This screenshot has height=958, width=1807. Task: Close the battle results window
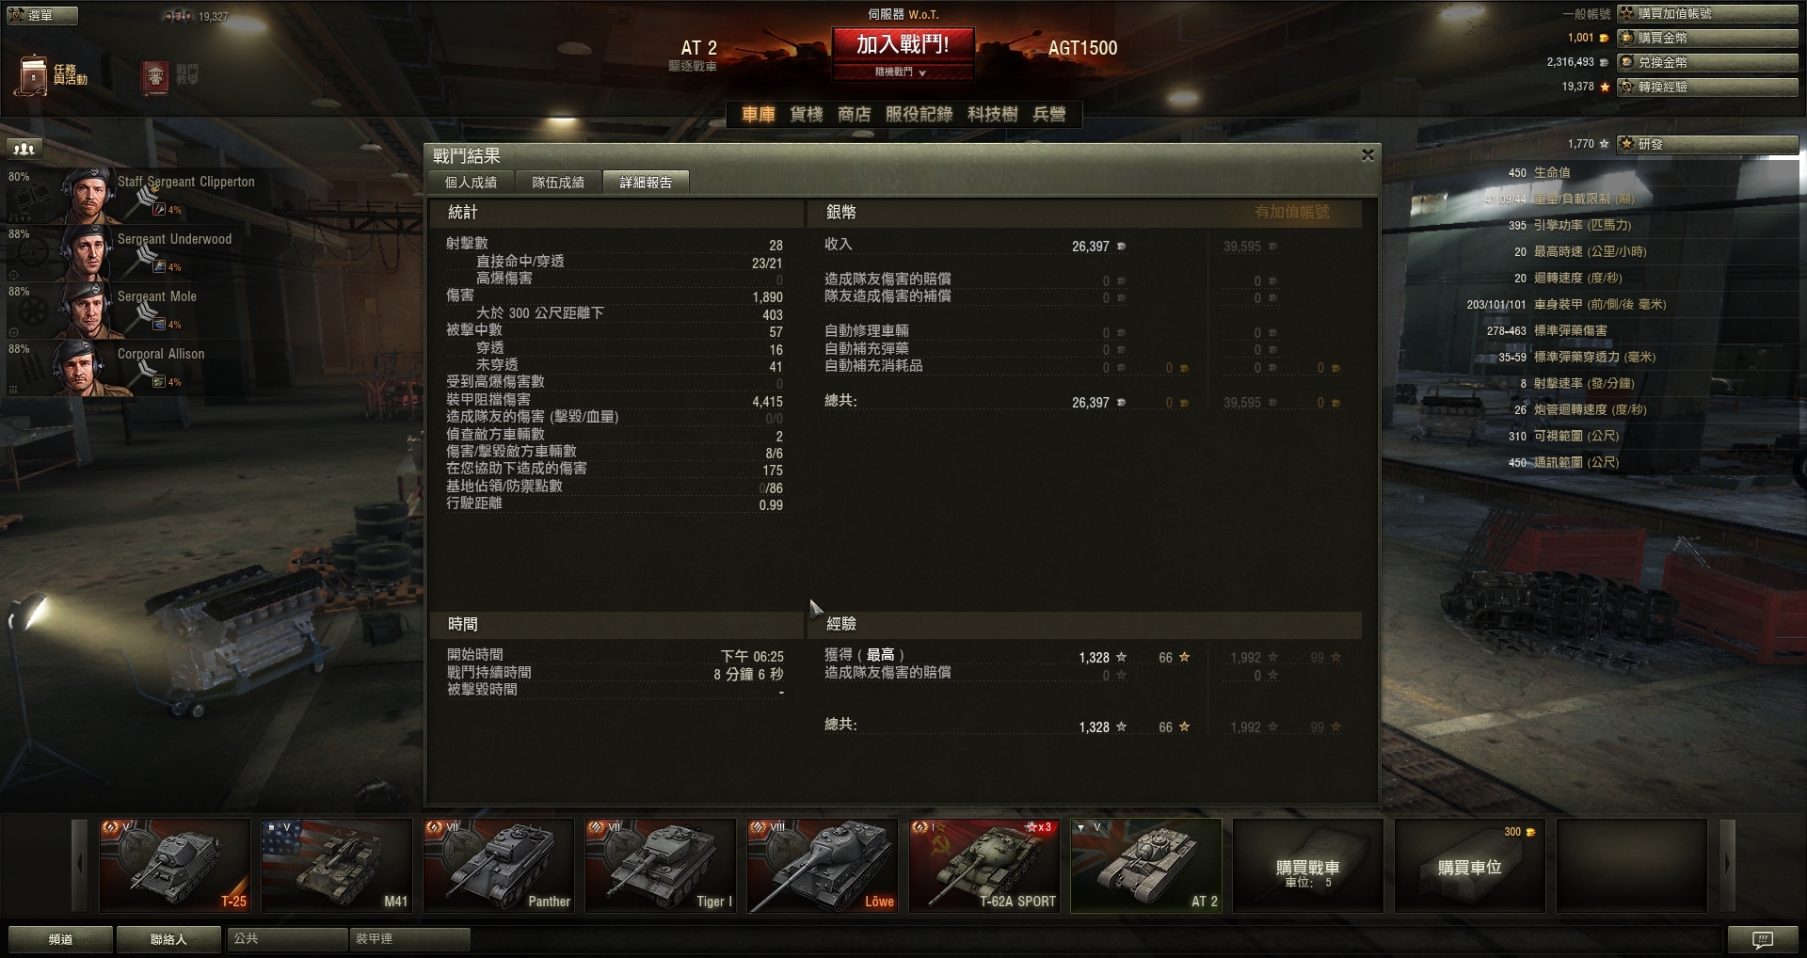coord(1367,155)
